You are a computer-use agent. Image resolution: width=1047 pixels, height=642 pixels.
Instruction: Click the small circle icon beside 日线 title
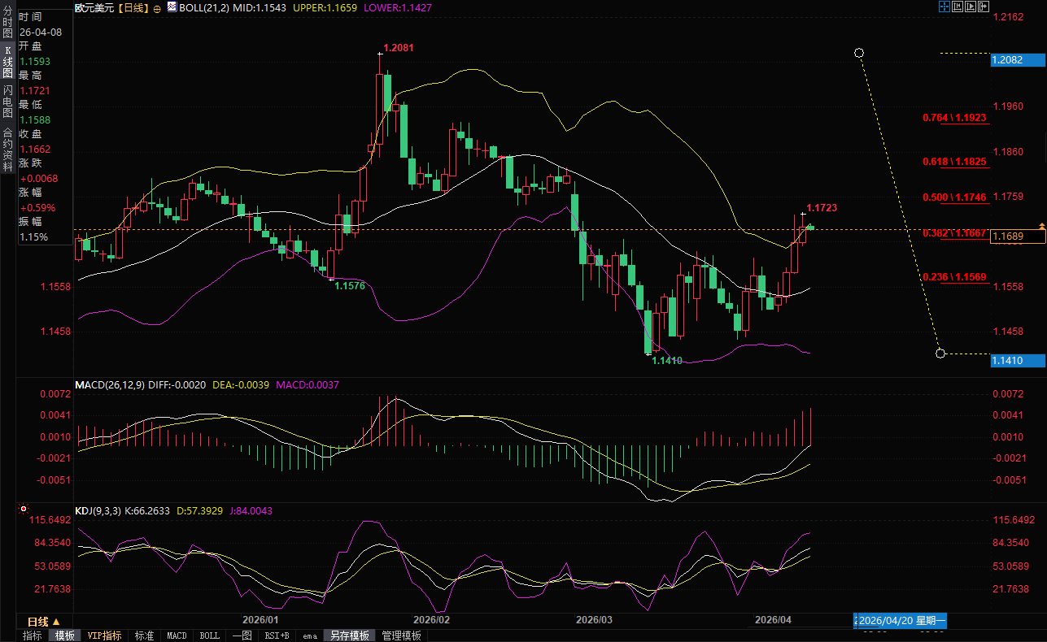tap(157, 8)
